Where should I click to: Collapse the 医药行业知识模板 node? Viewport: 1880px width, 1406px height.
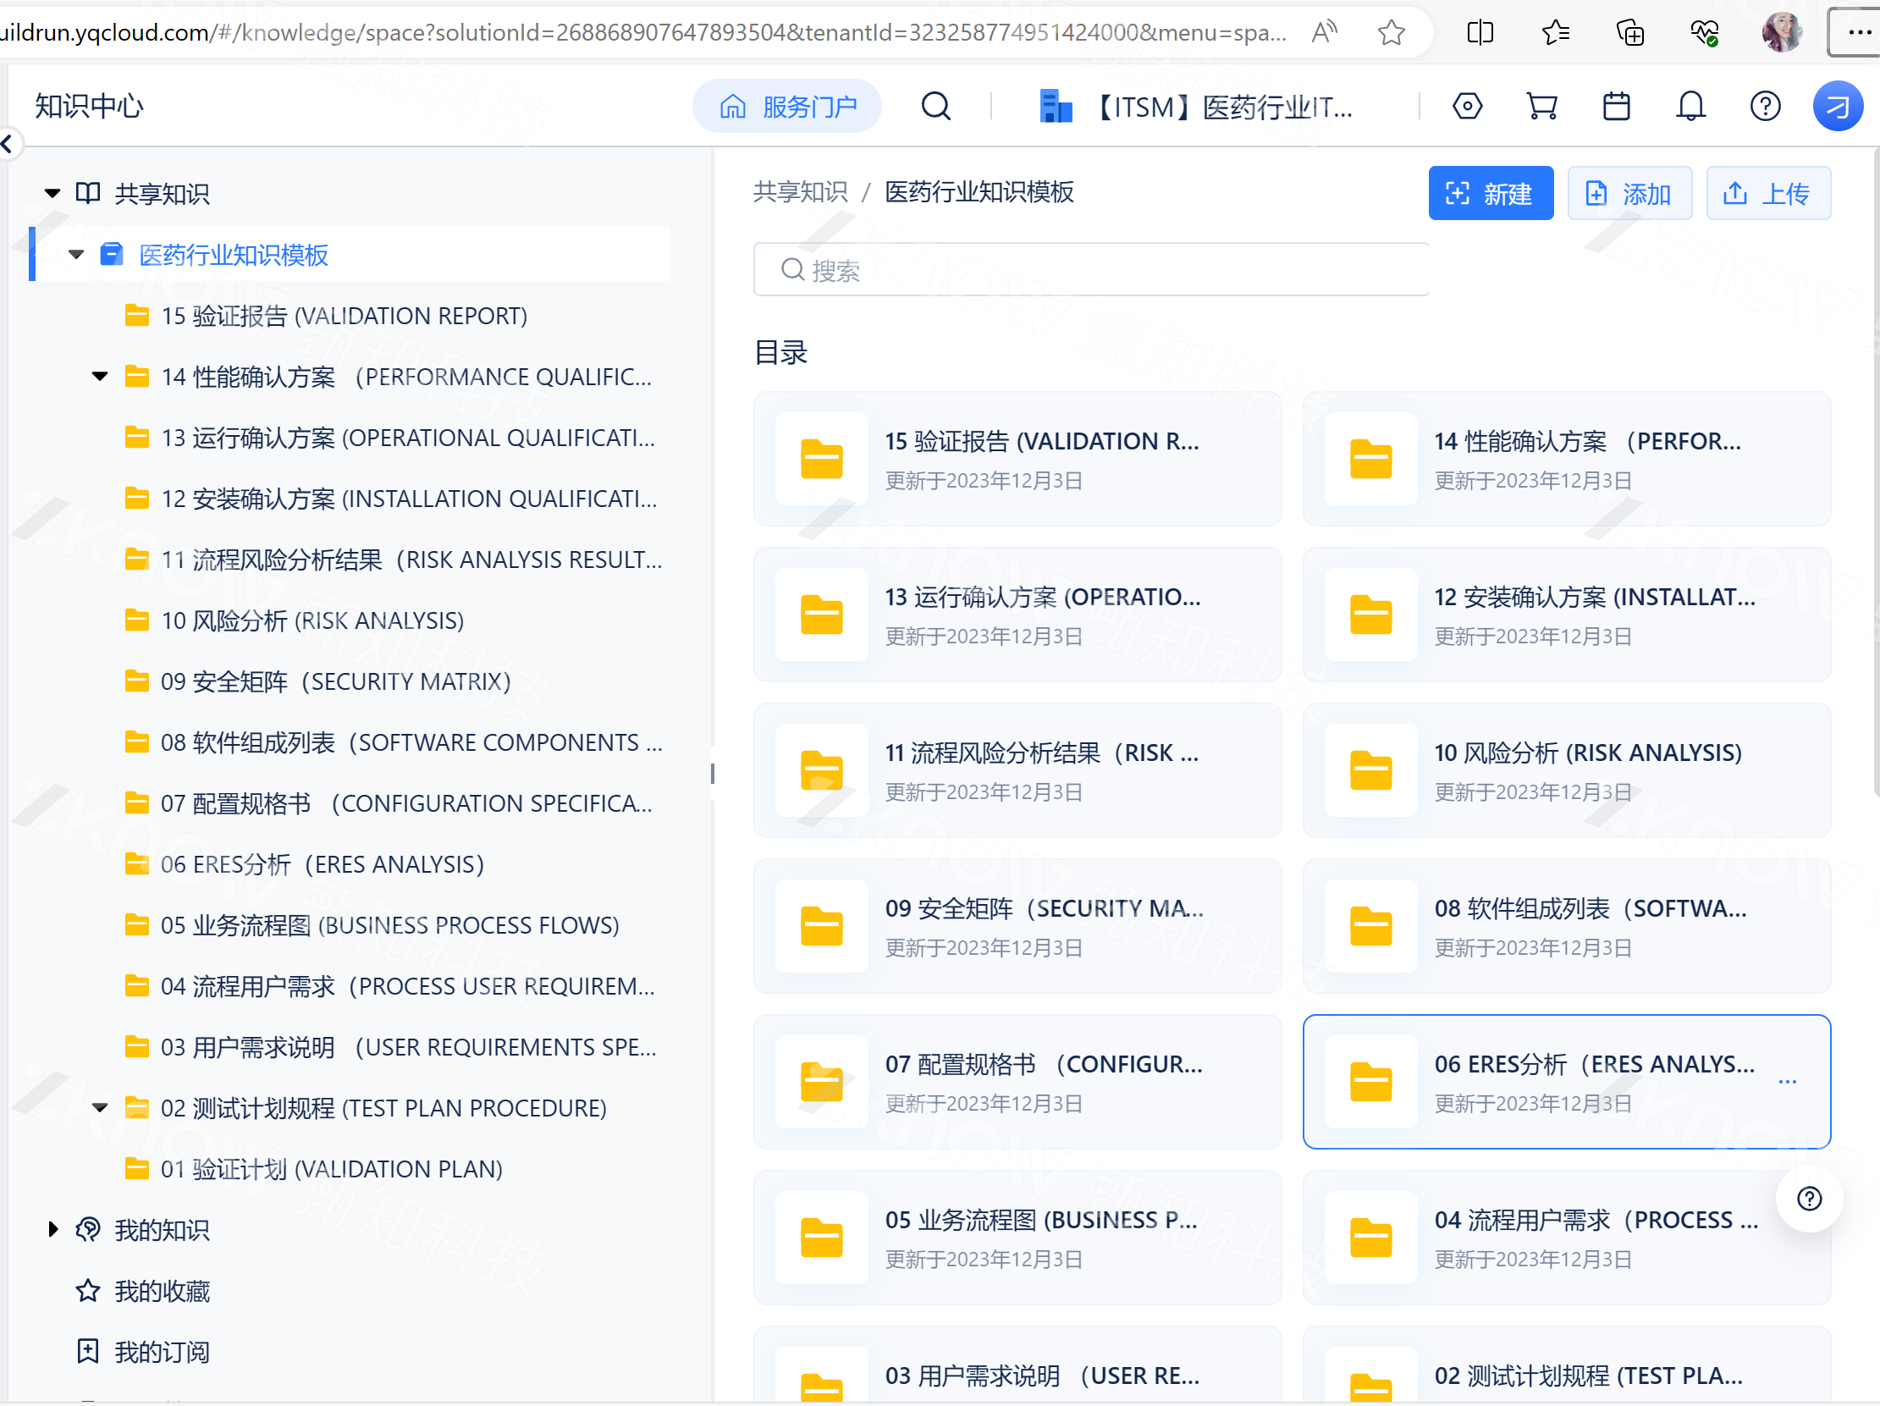76,255
